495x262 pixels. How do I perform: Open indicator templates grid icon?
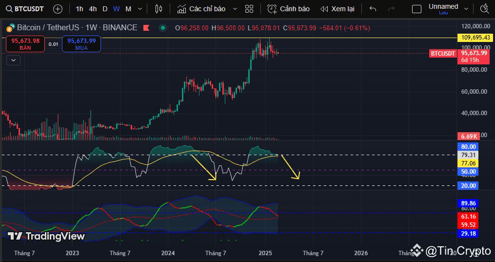pos(249,9)
